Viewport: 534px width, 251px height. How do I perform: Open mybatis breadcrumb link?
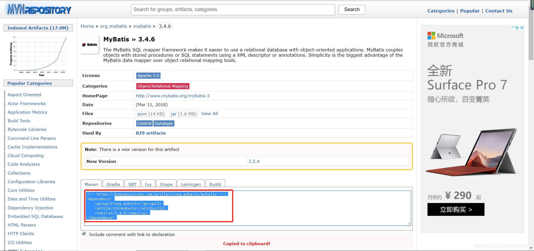tap(142, 26)
